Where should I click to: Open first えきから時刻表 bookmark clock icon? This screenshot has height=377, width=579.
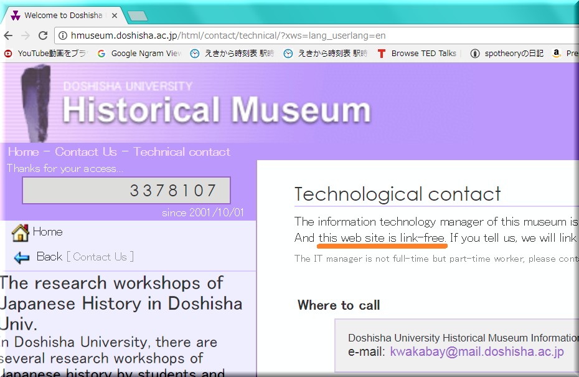coord(195,54)
